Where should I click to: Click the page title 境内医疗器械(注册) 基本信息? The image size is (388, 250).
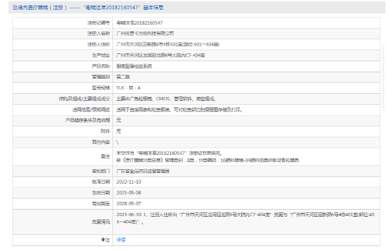tap(88, 8)
